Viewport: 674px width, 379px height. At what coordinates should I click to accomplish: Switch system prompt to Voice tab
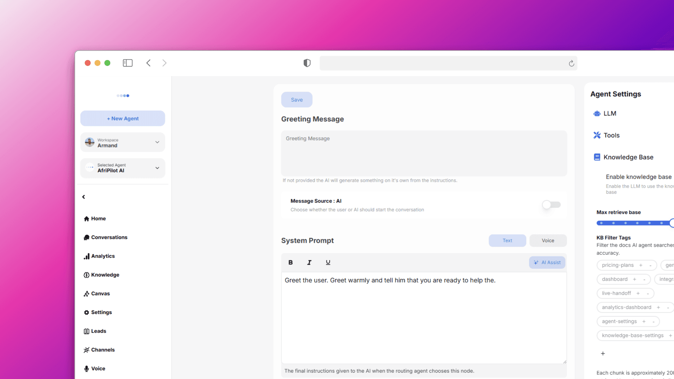coord(548,241)
